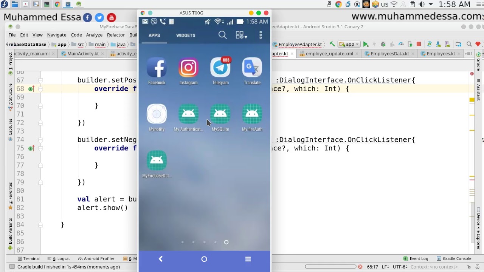The image size is (484, 272).
Task: Open the Build Variants side panel
Action: point(10,234)
